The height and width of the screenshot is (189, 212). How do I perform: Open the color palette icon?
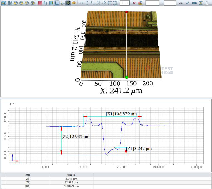[x=74, y=3]
